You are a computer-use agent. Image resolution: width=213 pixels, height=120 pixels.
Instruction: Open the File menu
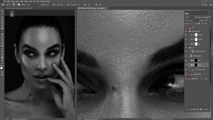click(5, 1)
